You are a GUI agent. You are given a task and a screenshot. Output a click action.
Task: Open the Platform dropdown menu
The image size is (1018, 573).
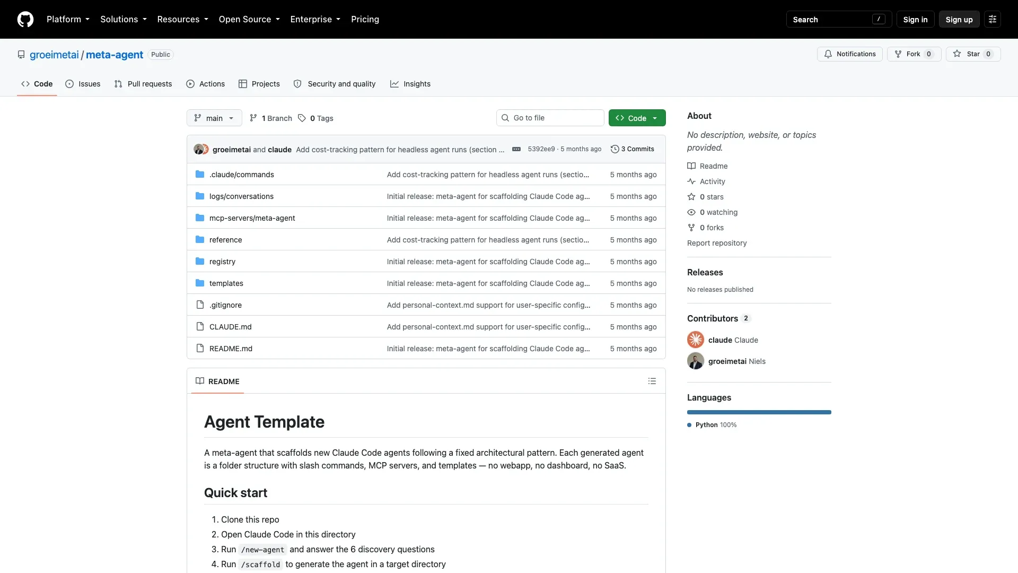pos(68,19)
